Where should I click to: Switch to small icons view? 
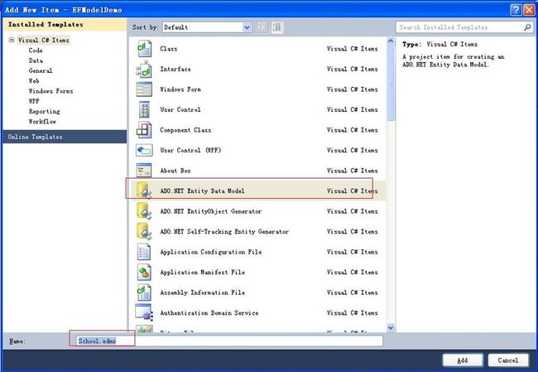pyautogui.click(x=262, y=27)
